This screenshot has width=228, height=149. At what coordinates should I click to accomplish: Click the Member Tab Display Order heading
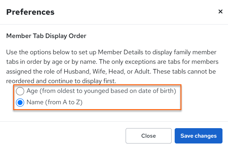click(x=46, y=36)
